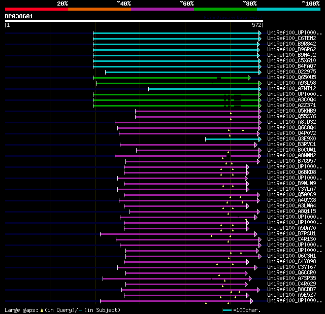Click the yellow gap marker under Q55SY6 bar
The height and width of the screenshot is (314, 325).
click(x=231, y=119)
